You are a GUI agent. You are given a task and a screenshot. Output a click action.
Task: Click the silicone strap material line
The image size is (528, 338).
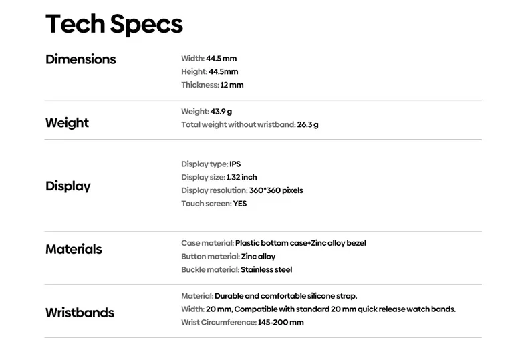[x=269, y=296]
